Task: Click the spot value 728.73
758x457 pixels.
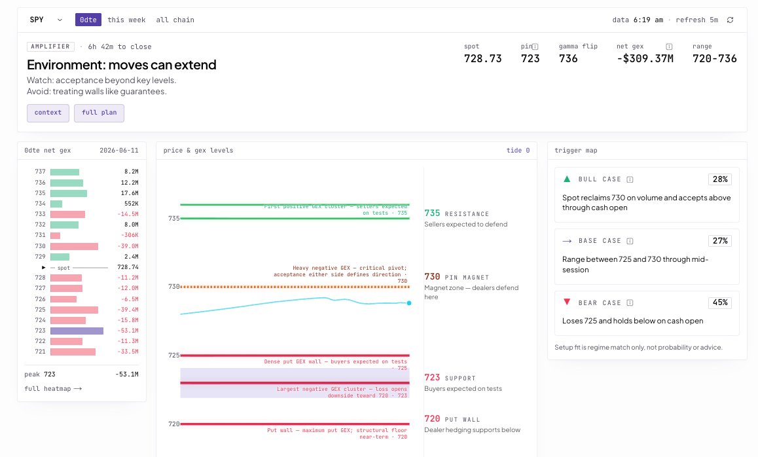Action: click(483, 58)
